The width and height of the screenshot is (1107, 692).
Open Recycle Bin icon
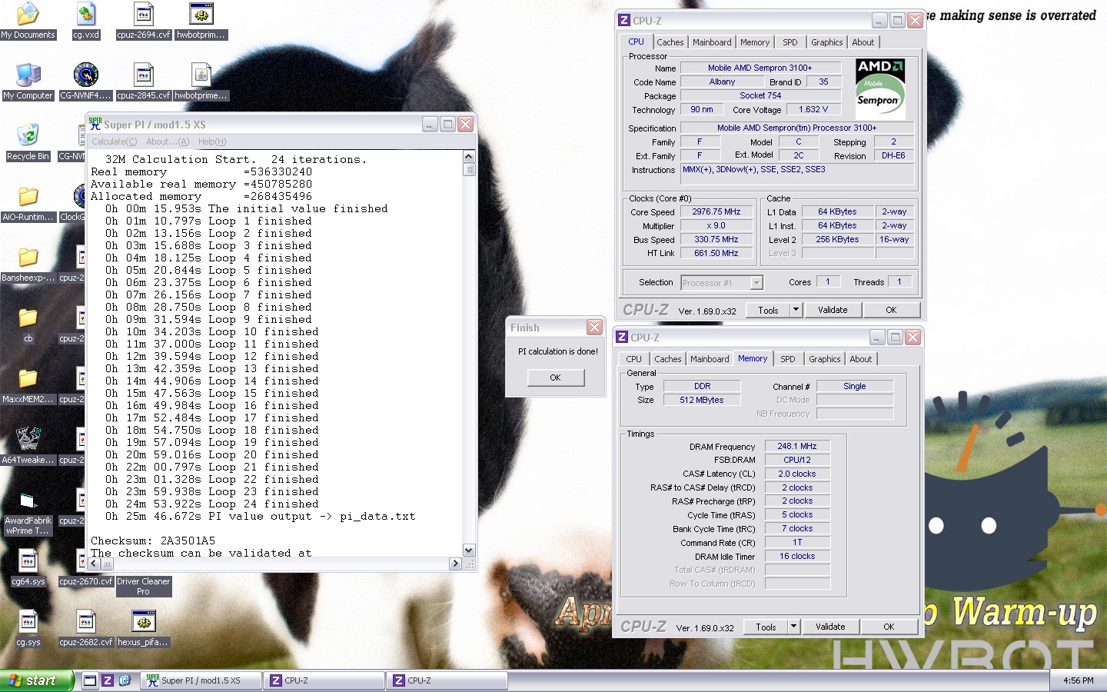(x=28, y=142)
